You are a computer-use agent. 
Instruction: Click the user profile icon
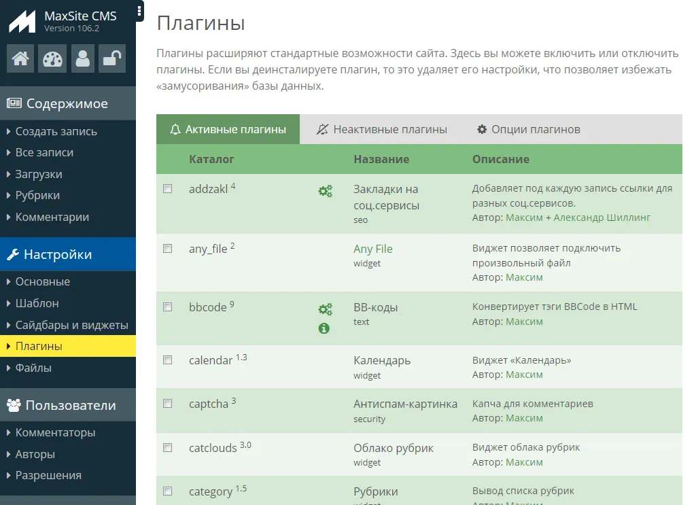pos(83,59)
